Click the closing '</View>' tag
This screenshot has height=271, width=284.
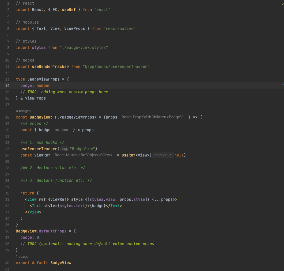pyautogui.click(x=33, y=212)
